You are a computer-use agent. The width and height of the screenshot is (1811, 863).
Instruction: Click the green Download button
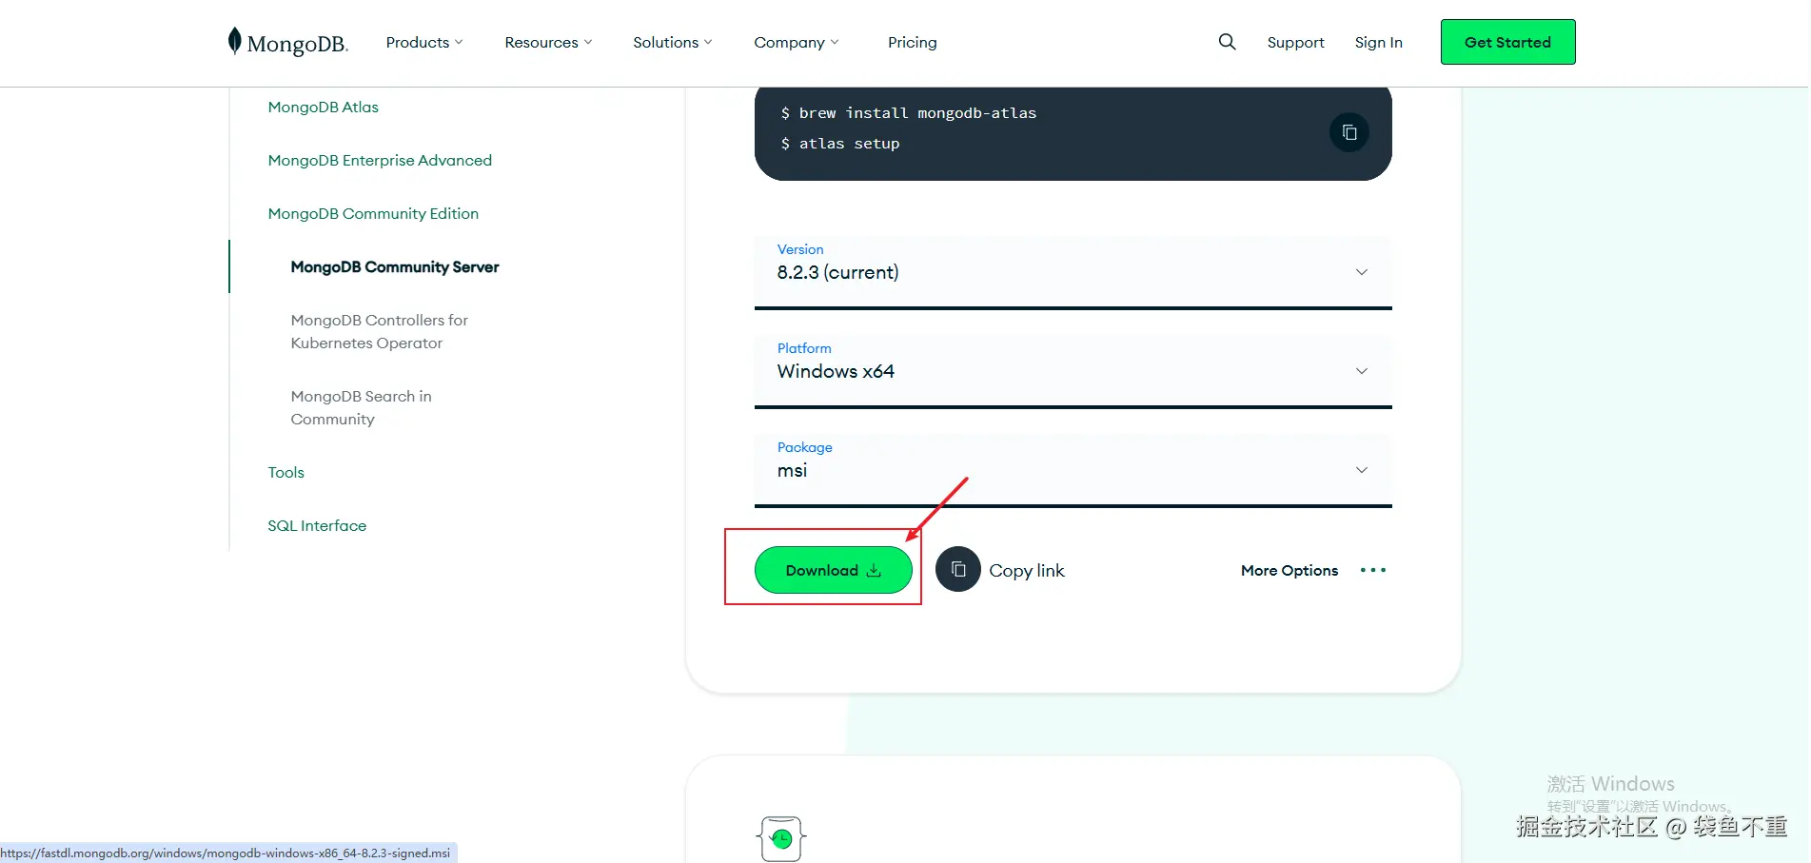point(833,570)
